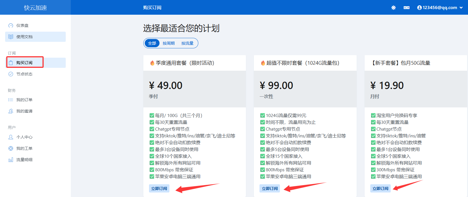Select the 全部 plan filter tab
The width and height of the screenshot is (468, 197).
pos(152,43)
